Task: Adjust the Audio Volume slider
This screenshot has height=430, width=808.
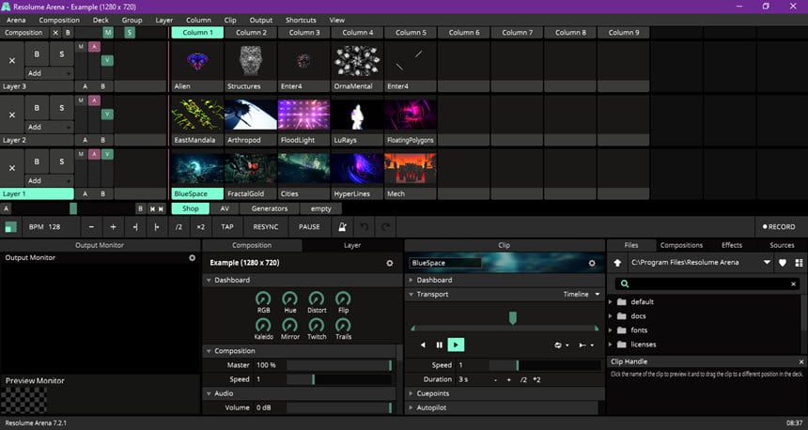Action: (339, 407)
